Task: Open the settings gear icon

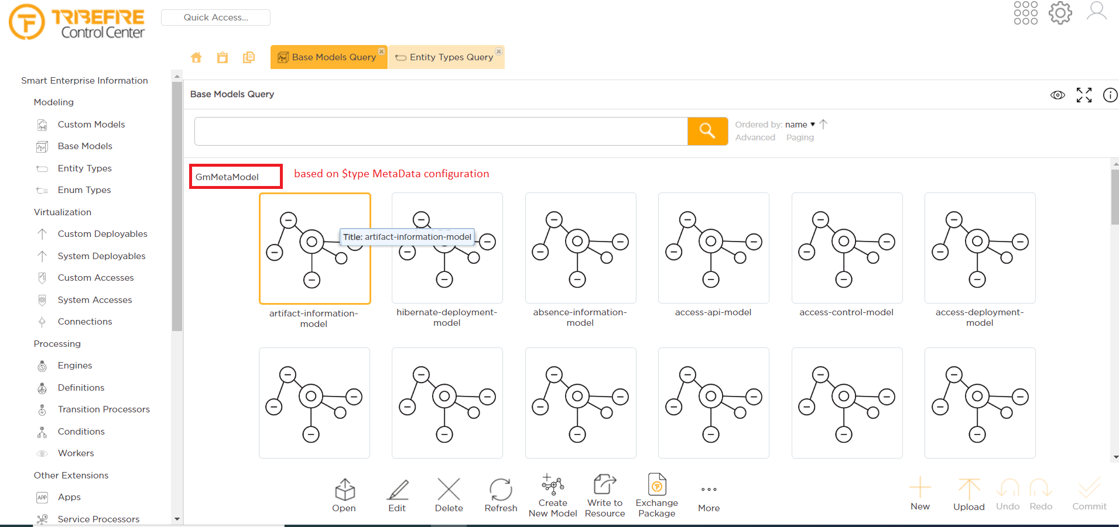Action: click(1060, 13)
